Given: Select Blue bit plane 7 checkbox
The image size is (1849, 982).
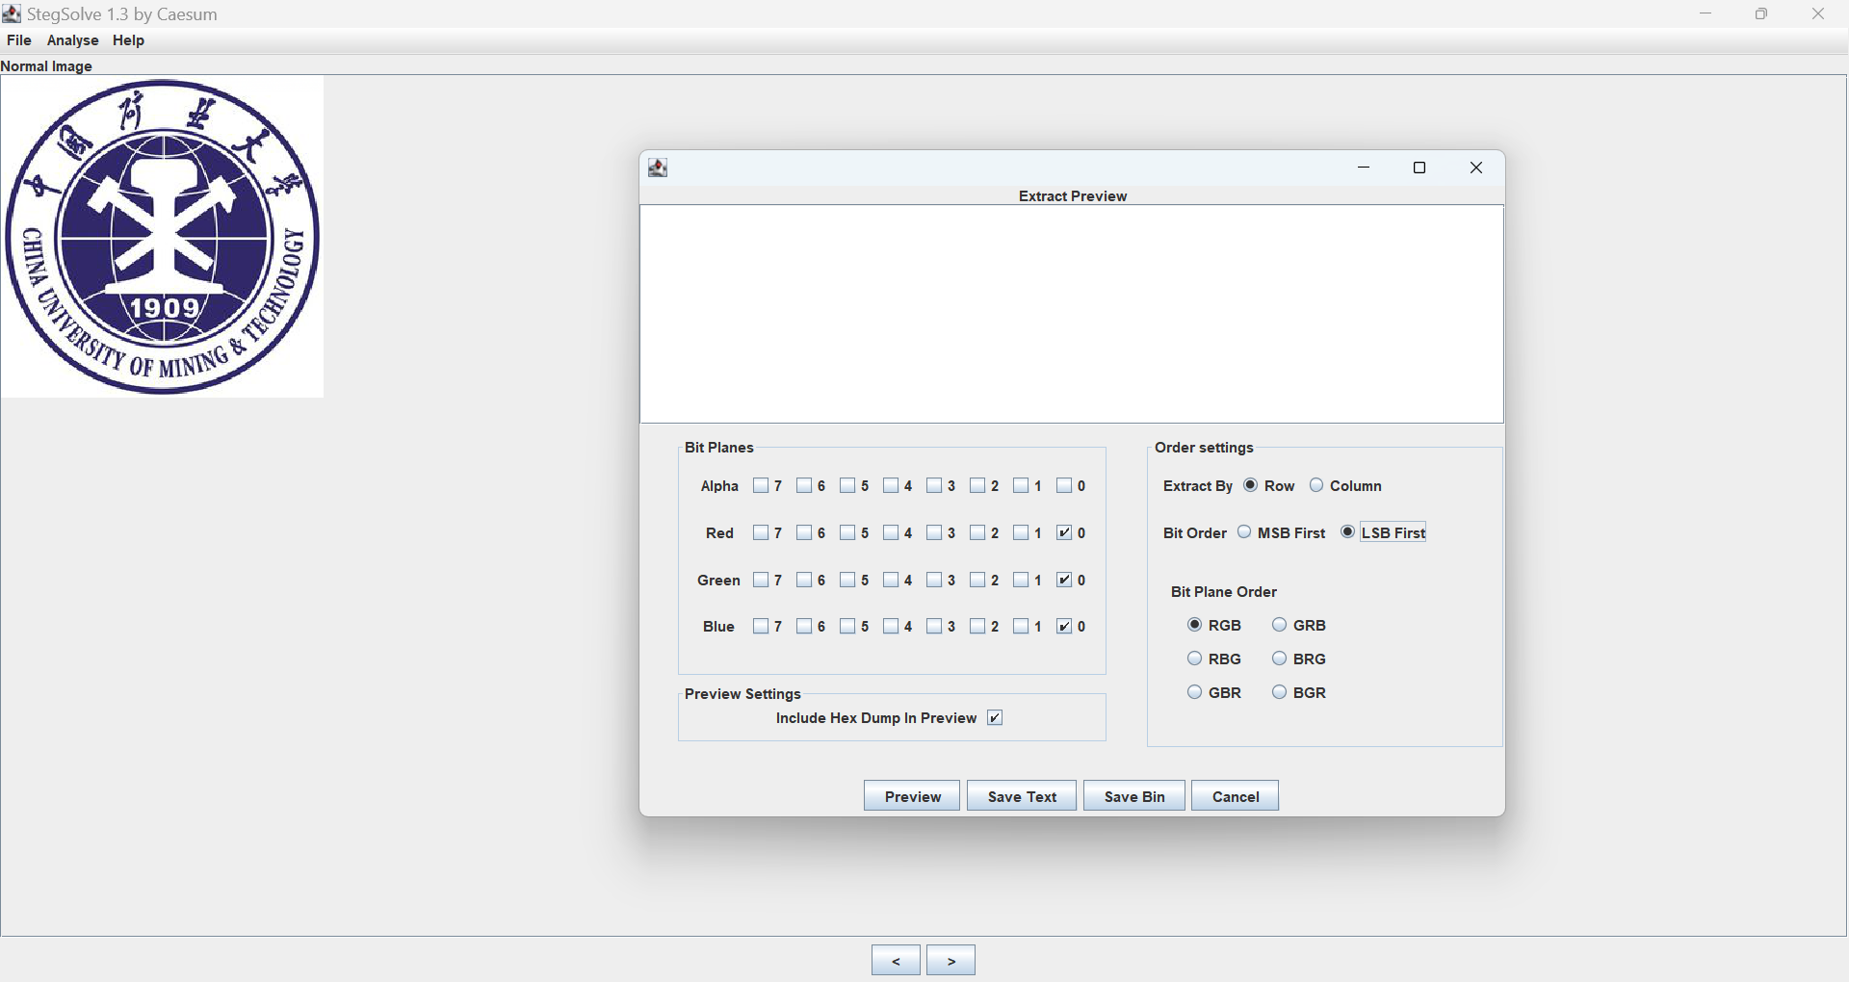Looking at the screenshot, I should [x=761, y=627].
